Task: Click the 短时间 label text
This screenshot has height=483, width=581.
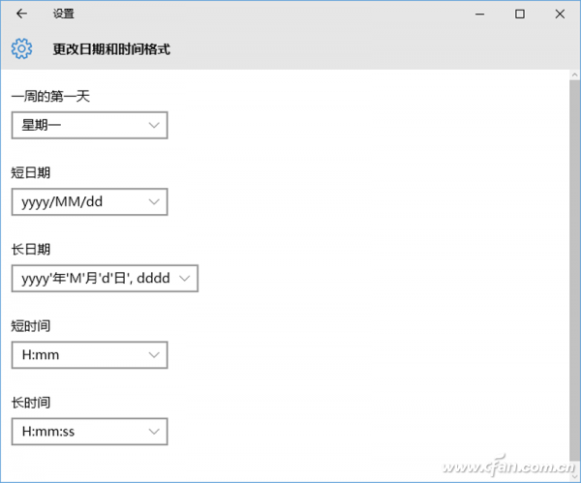Action: tap(31, 325)
